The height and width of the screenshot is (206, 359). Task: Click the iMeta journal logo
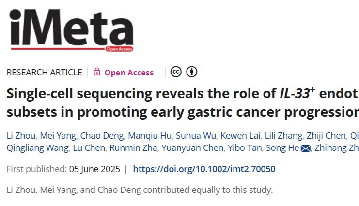(71, 29)
